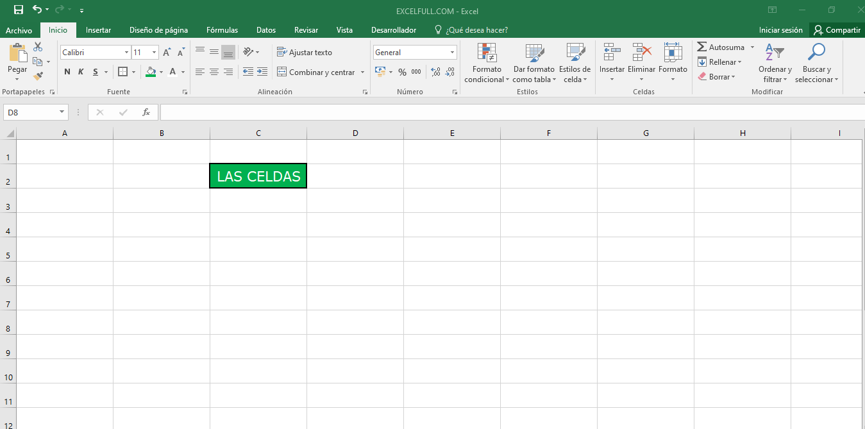Open the Archivo menu
Viewport: 865px width, 429px height.
tap(19, 30)
